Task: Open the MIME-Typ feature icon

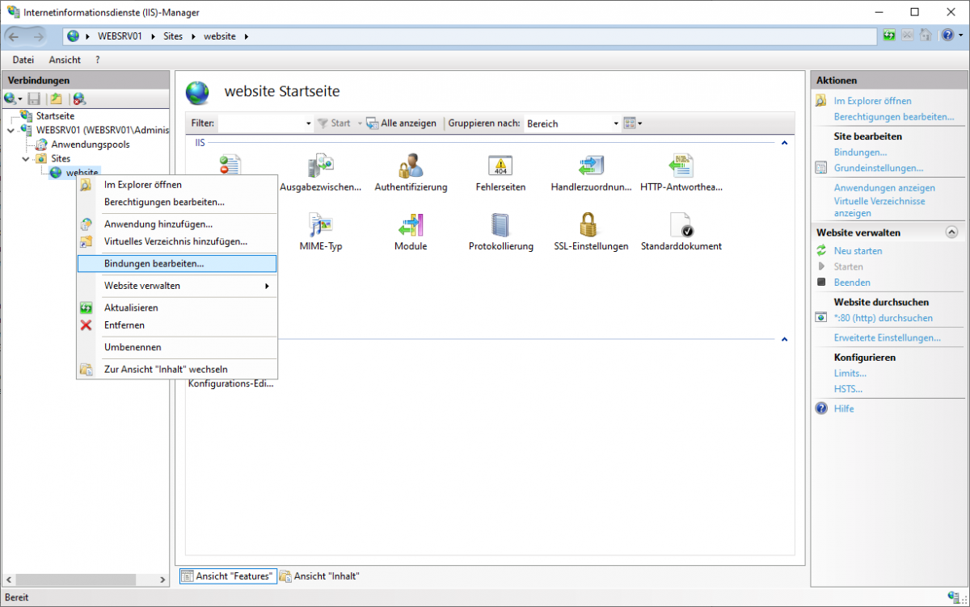Action: click(320, 225)
